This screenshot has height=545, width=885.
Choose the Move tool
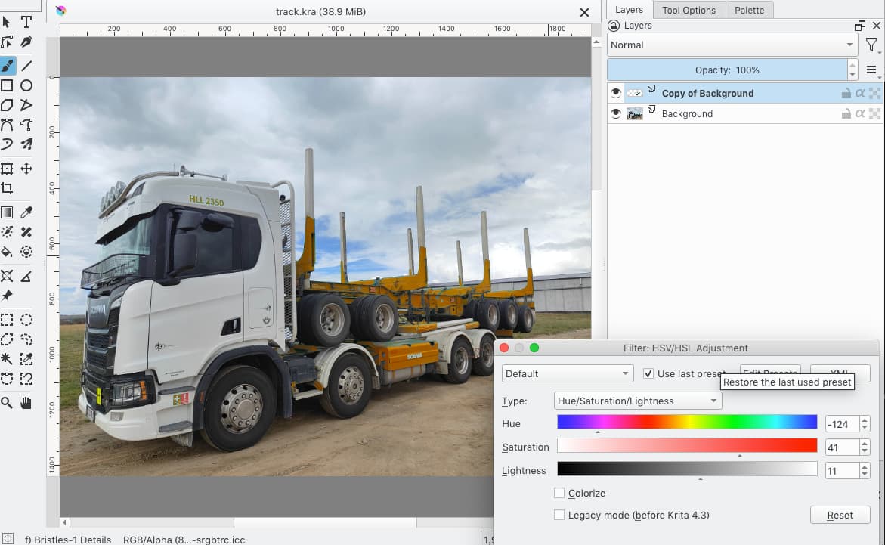[26, 169]
